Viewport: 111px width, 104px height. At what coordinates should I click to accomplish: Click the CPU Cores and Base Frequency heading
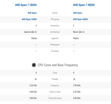(x=58, y=65)
